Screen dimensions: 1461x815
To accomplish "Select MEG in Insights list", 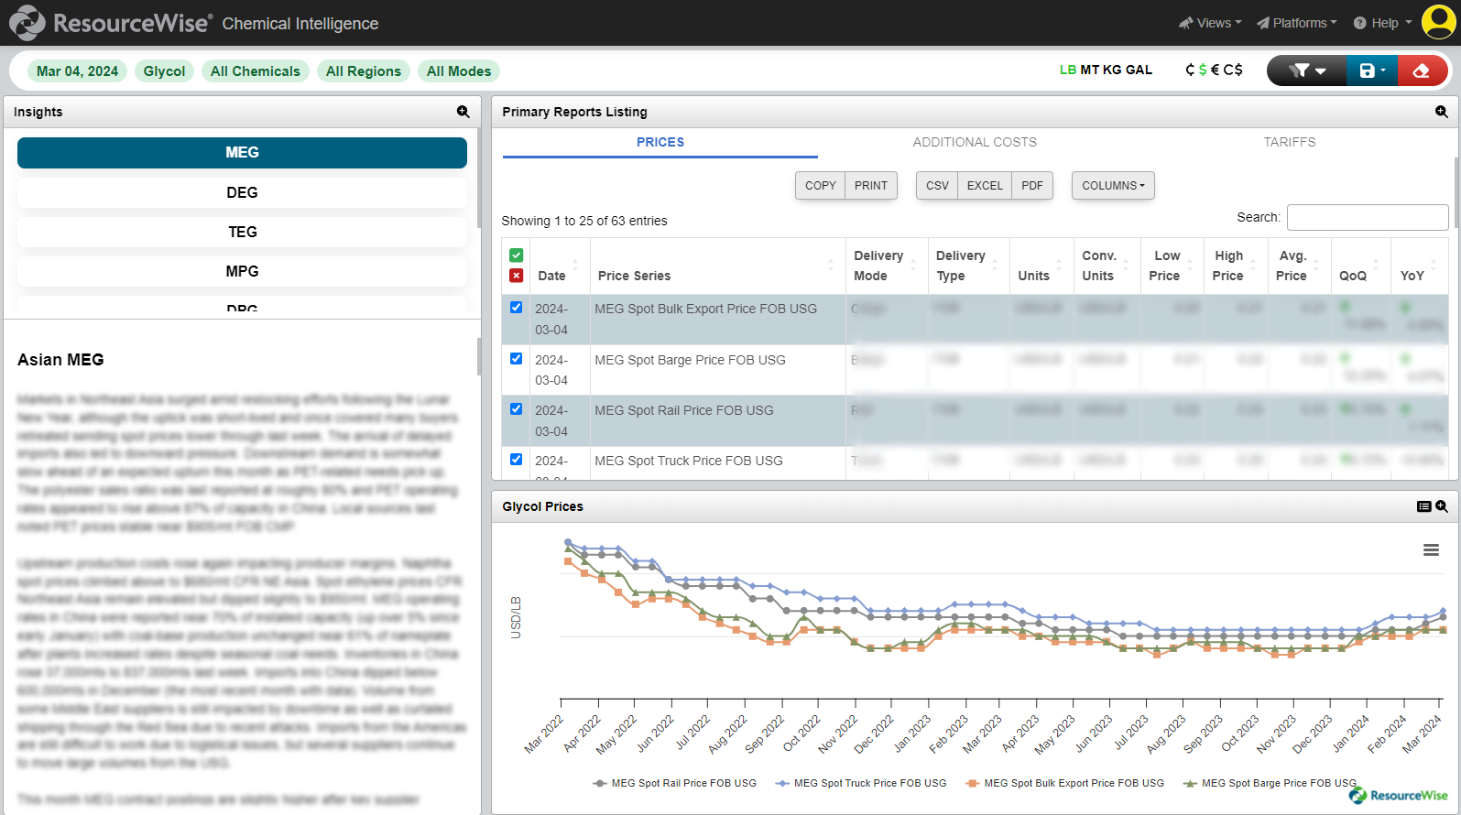I will click(242, 153).
